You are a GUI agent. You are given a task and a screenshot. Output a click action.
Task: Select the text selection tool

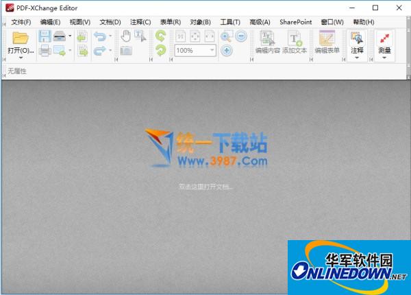click(140, 36)
